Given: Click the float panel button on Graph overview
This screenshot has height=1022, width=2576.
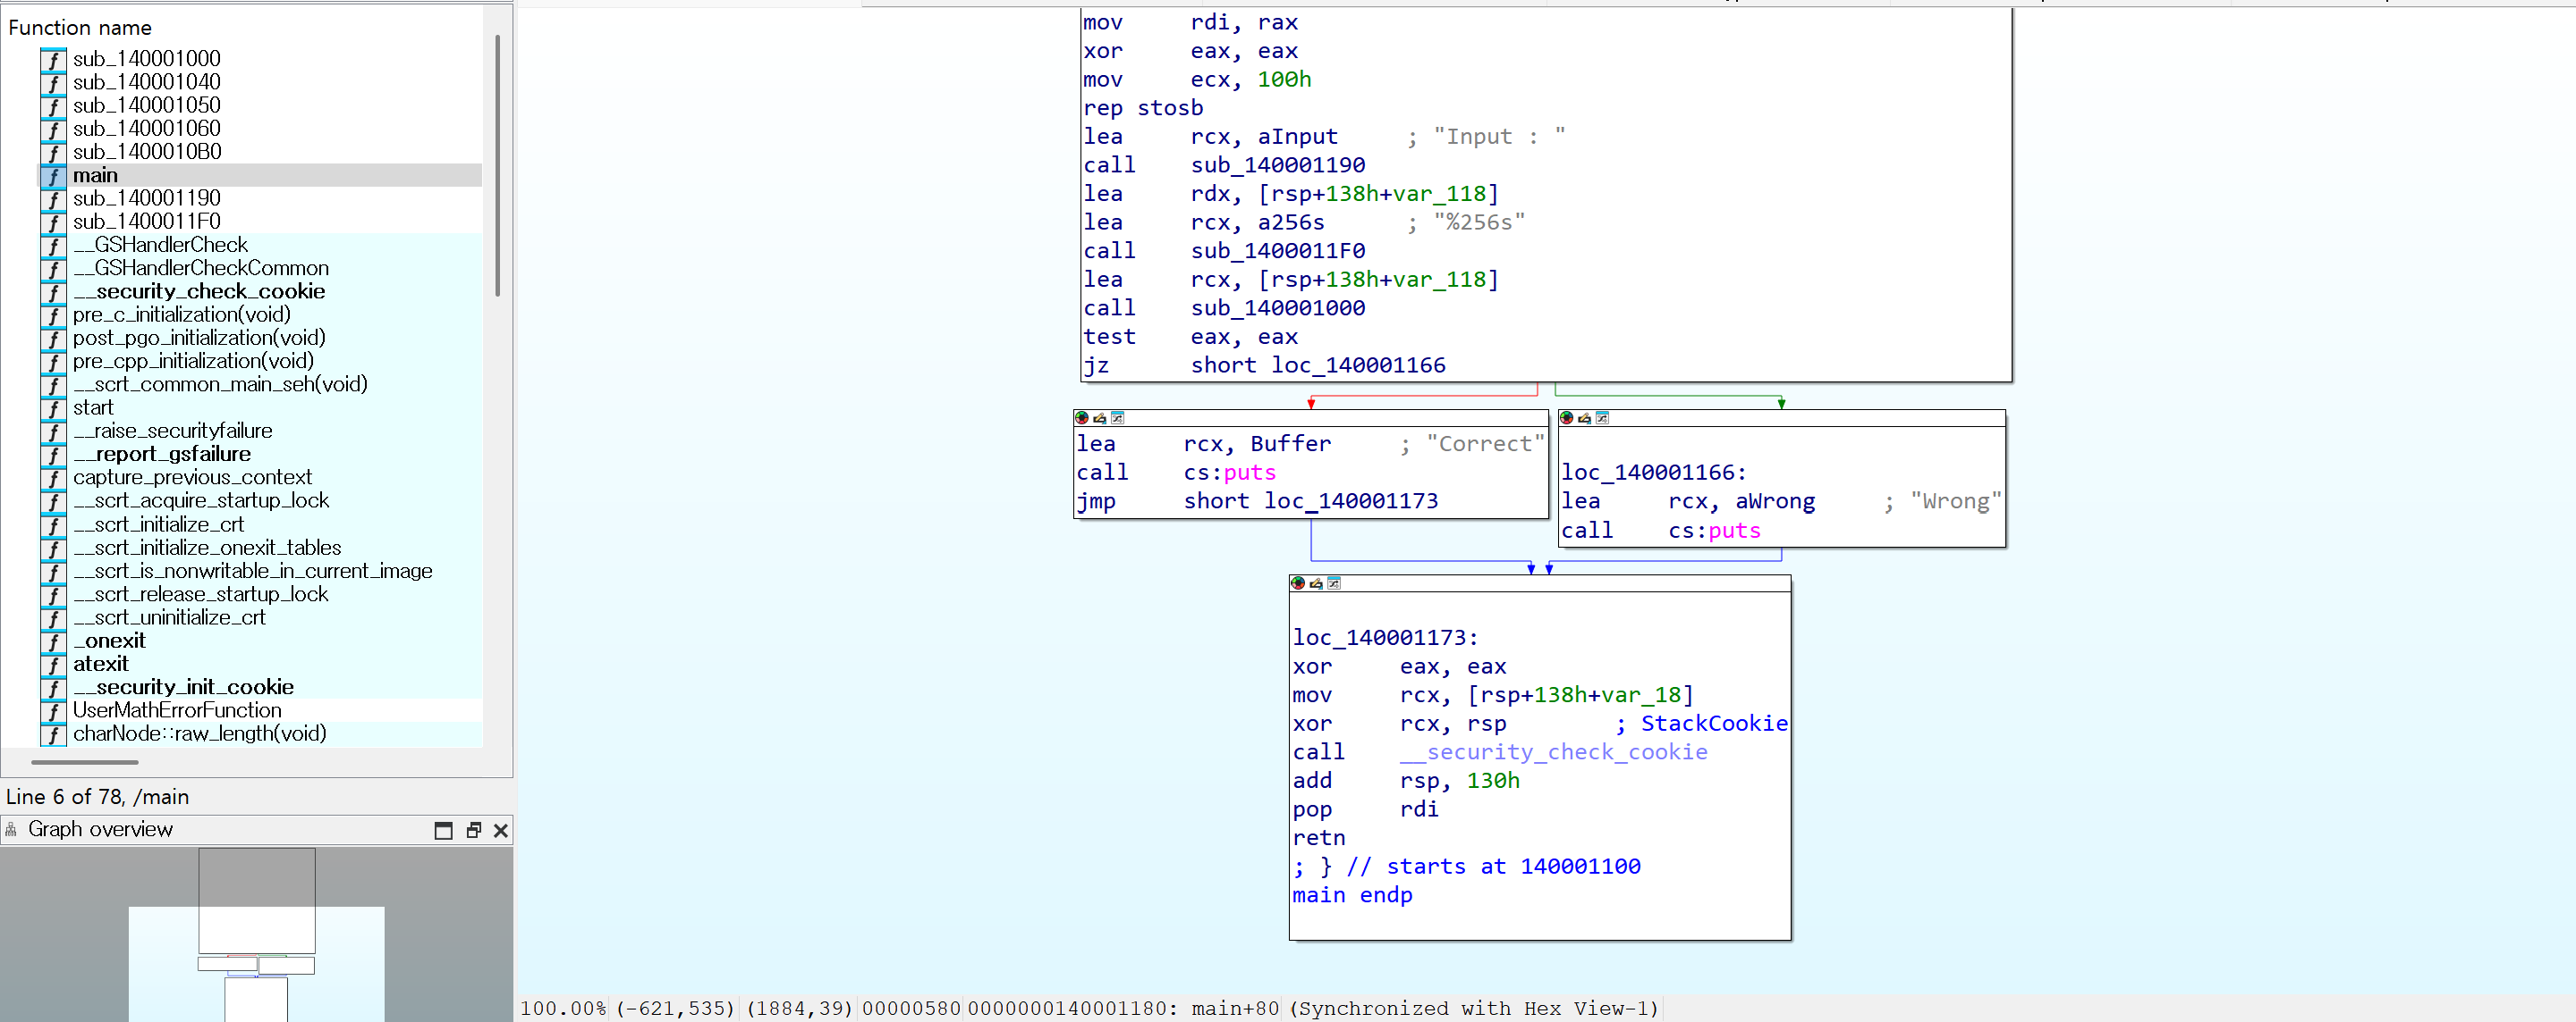Looking at the screenshot, I should pos(472,829).
